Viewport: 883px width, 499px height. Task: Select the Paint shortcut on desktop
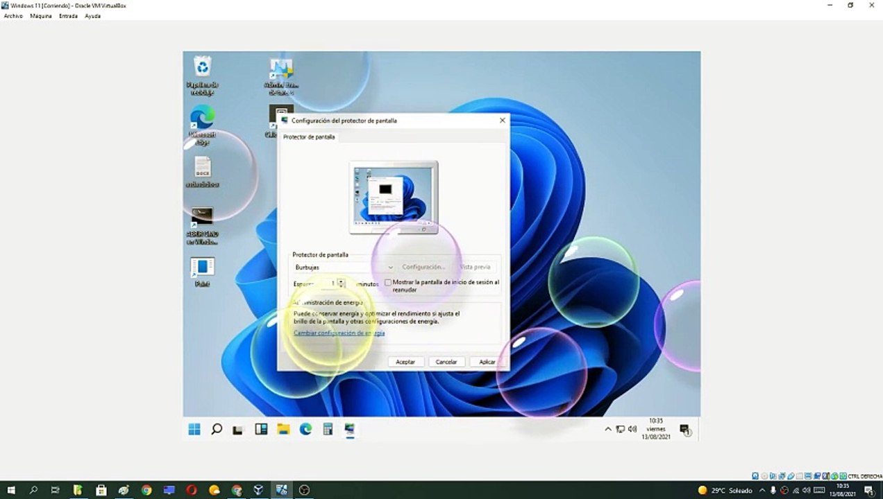click(202, 272)
